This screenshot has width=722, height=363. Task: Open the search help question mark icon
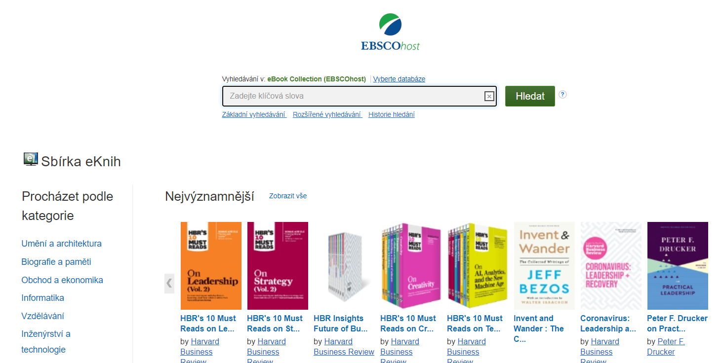pos(562,94)
